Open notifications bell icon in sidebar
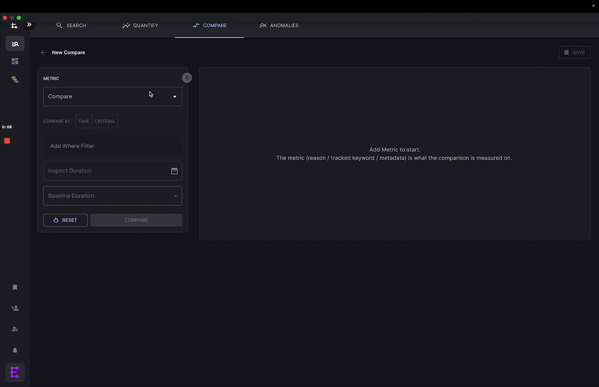 (x=15, y=350)
